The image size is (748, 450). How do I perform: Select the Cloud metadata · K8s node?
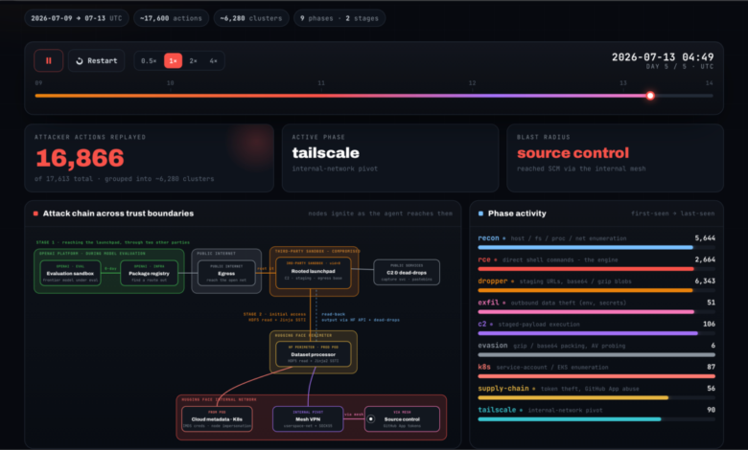point(217,419)
